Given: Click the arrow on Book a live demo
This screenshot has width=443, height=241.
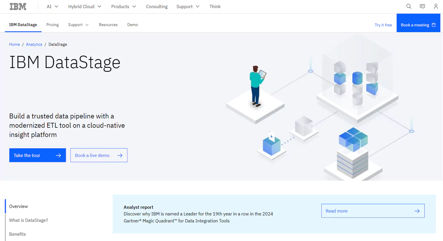Looking at the screenshot, I should click(120, 155).
